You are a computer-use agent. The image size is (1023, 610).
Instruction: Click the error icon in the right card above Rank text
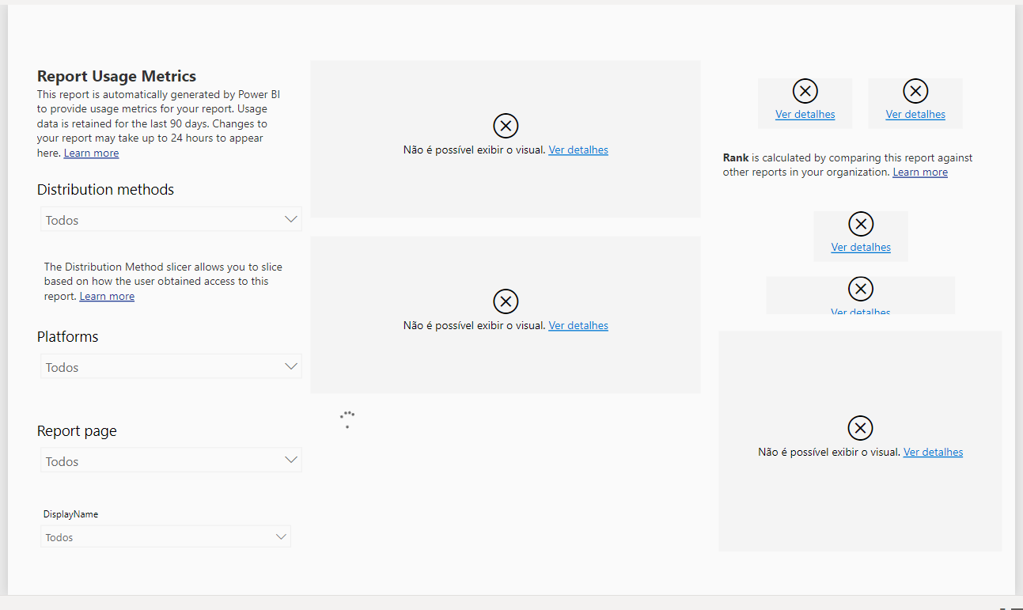click(x=915, y=92)
